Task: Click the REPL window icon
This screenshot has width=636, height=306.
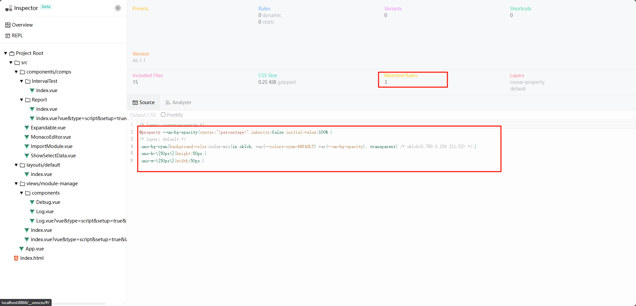Action: pyautogui.click(x=8, y=36)
